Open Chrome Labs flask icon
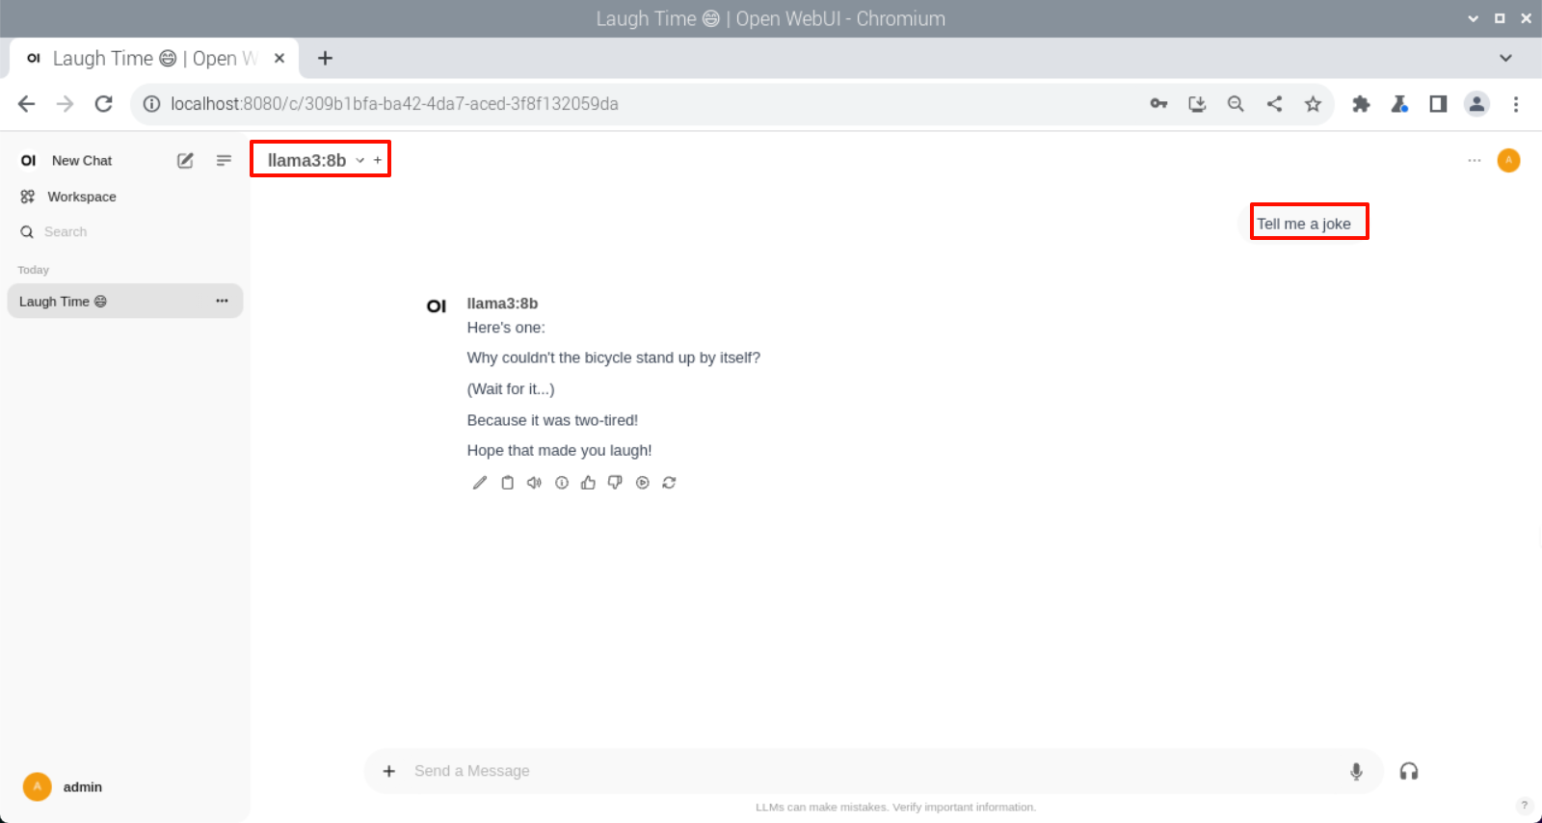Screen dimensions: 1542x823 pyautogui.click(x=1399, y=104)
